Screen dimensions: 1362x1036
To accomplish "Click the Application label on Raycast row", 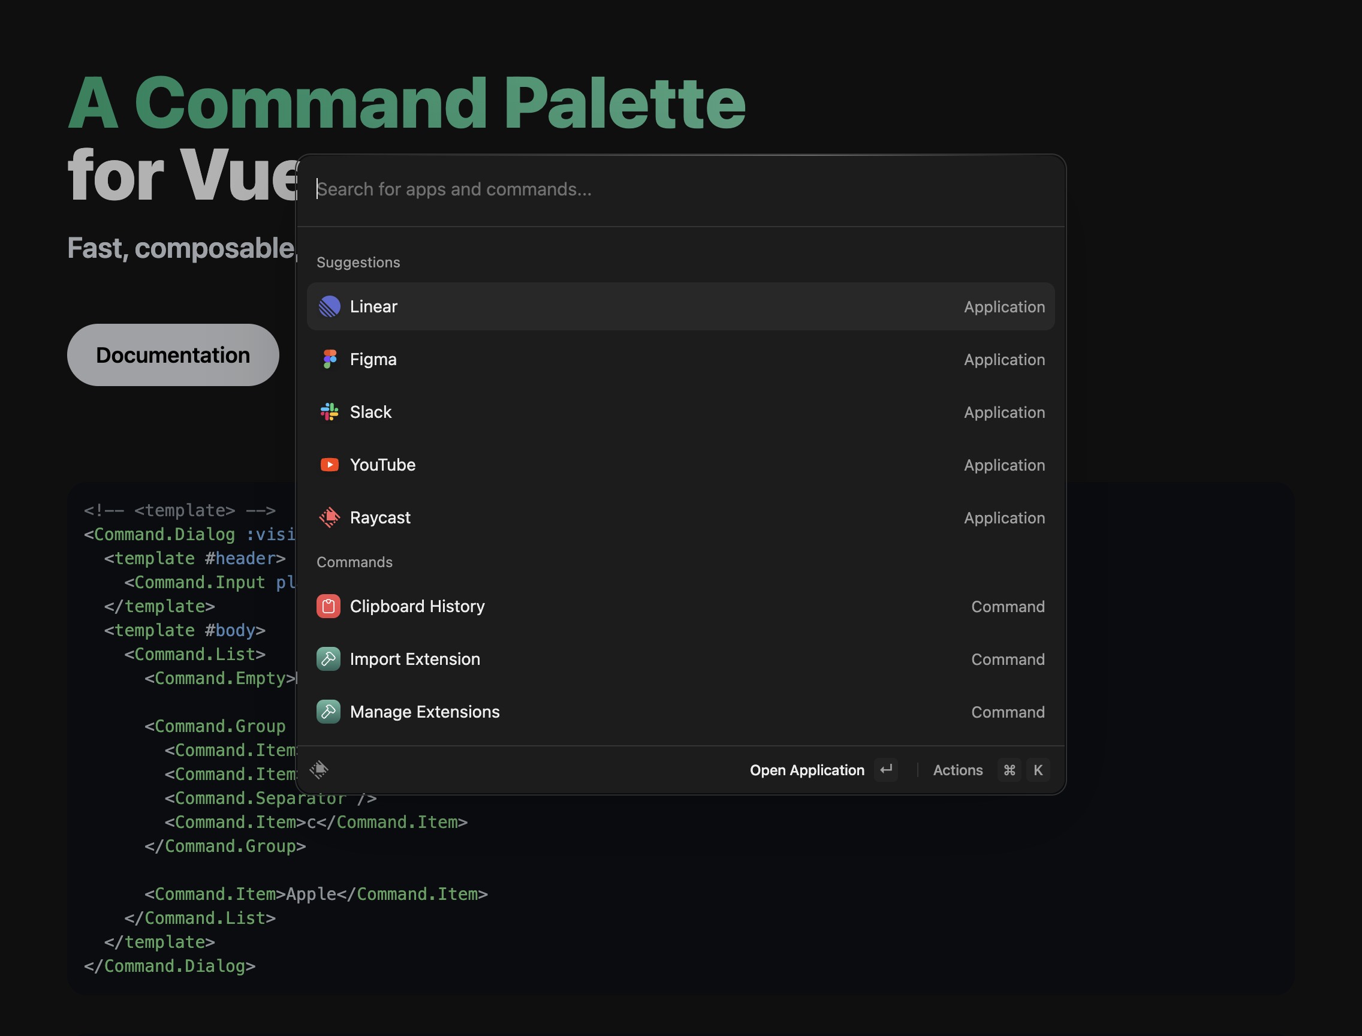I will 1004,518.
